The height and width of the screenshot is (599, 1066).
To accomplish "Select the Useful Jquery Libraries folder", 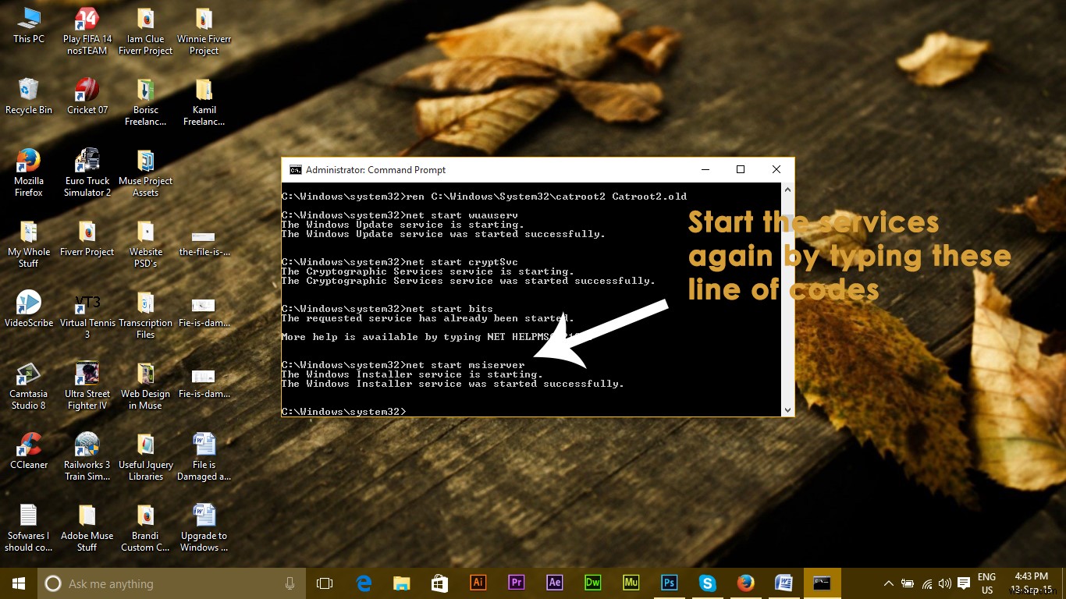I will coord(146,457).
